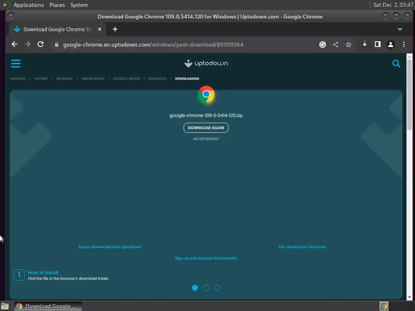
Task: Click the How to install heading
Action: coord(43,273)
